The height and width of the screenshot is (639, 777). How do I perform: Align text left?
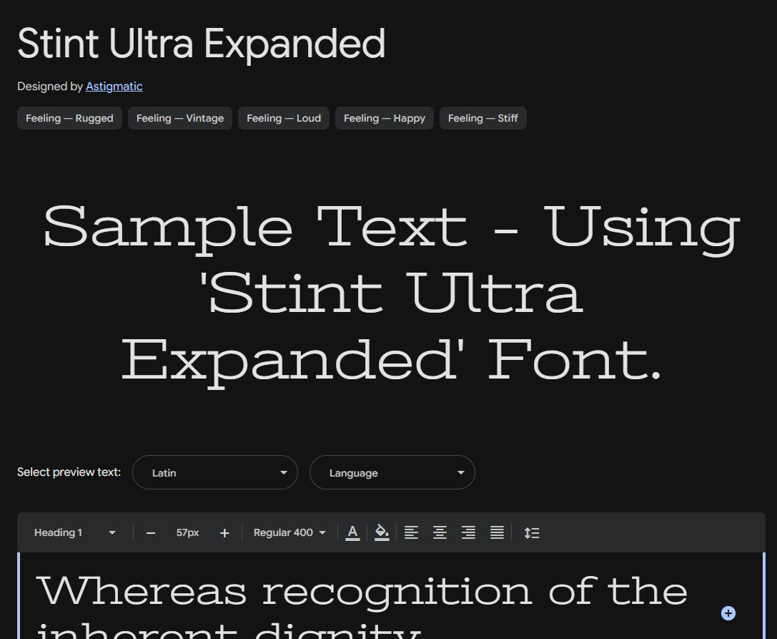(x=411, y=533)
